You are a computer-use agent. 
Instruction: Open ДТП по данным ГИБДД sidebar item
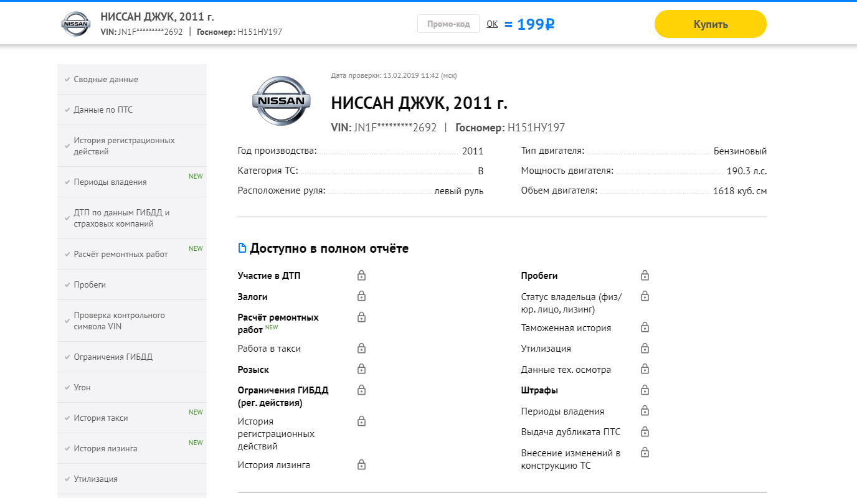132,218
